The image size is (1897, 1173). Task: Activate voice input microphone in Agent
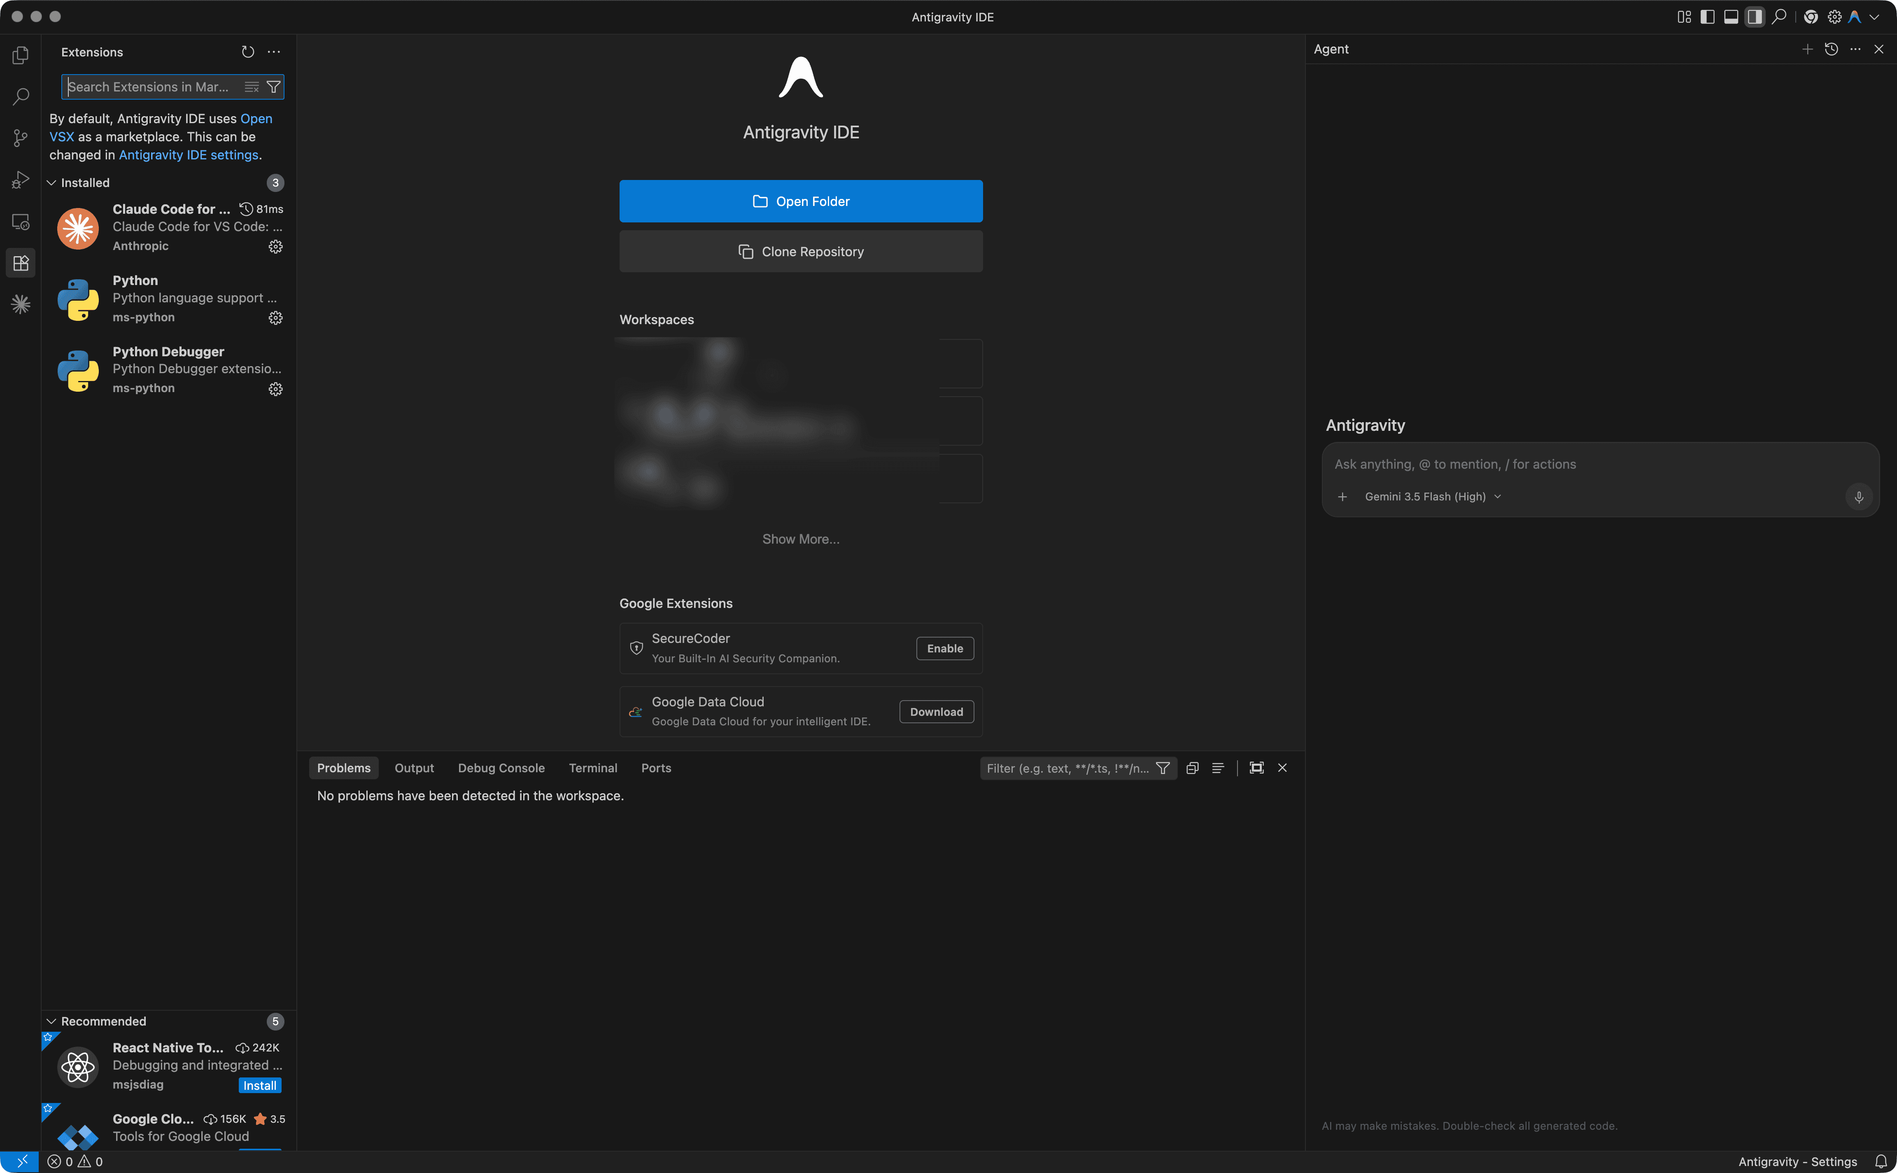(x=1859, y=497)
